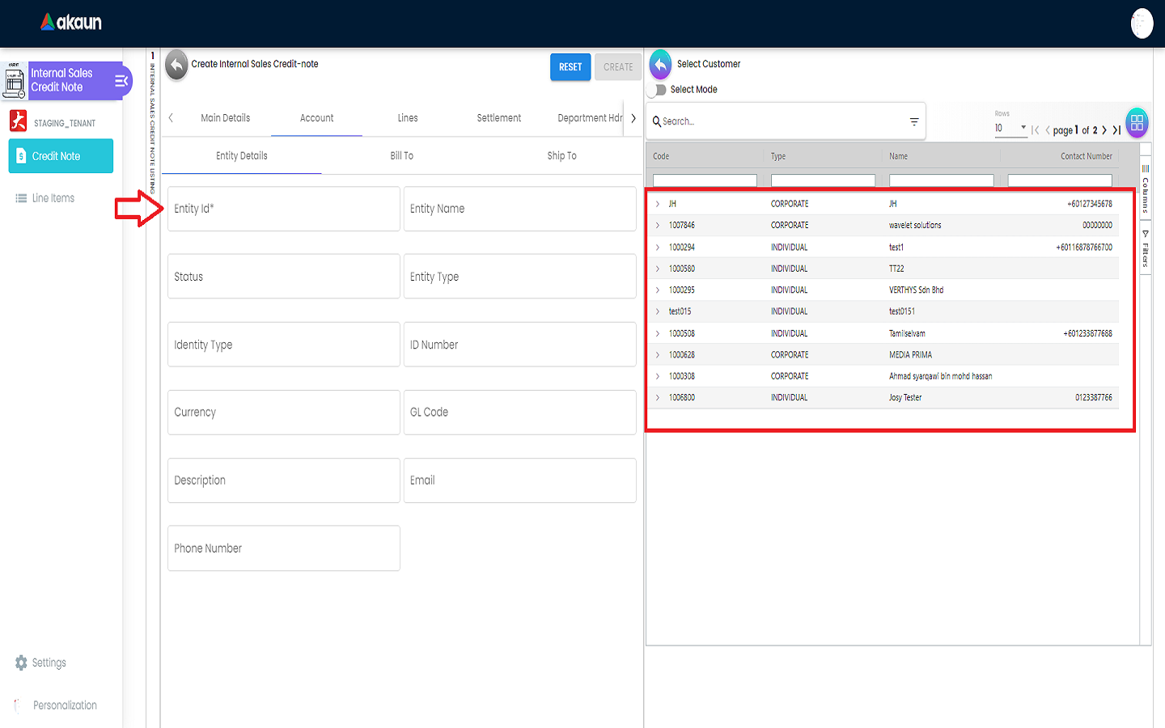Jump to last page of customer list
1165x728 pixels.
(1117, 130)
